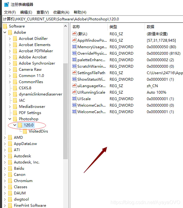Click into the registry address path bar
183x208 pixels.
[93, 19]
